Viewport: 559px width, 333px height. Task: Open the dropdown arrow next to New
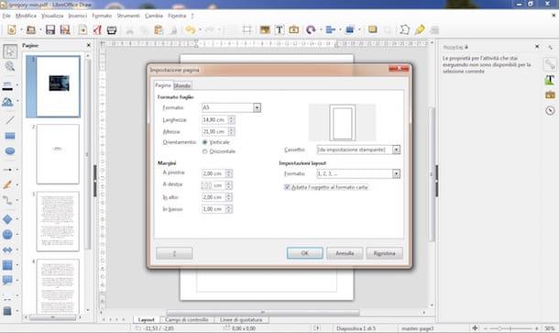pyautogui.click(x=21, y=29)
